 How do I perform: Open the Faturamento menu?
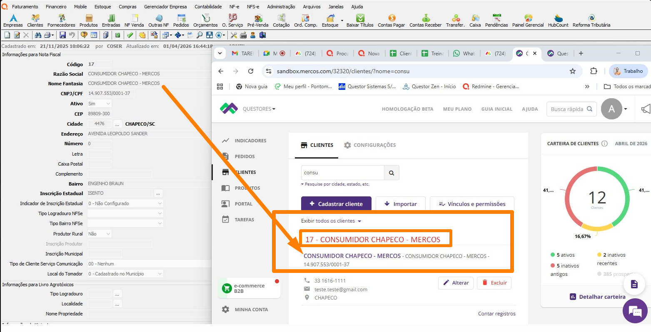(25, 7)
